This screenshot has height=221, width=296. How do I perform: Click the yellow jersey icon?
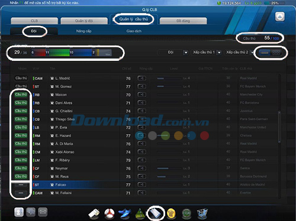171,214
